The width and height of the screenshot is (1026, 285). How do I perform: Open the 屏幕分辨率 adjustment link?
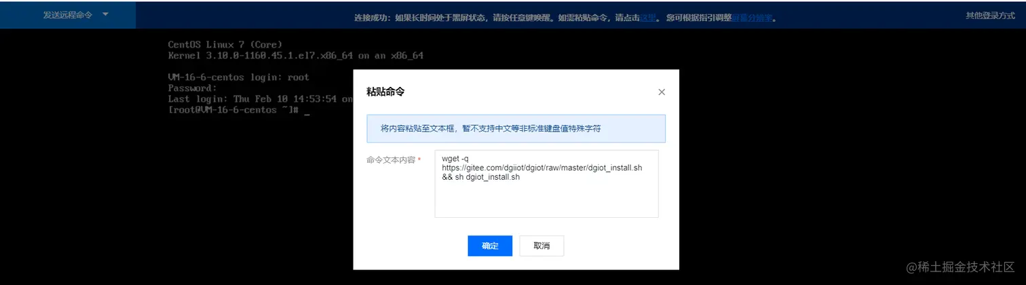[x=751, y=18]
